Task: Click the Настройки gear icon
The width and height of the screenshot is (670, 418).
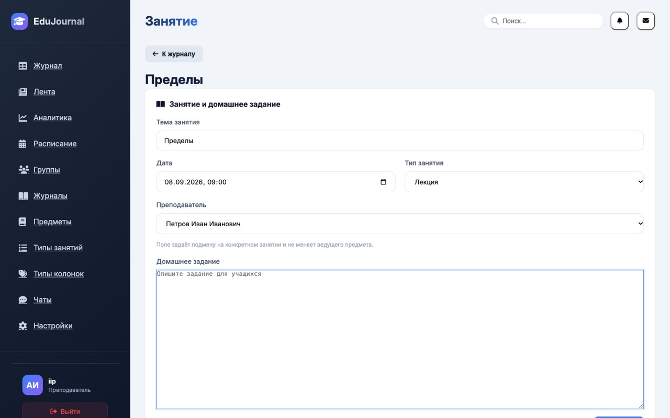Action: pyautogui.click(x=23, y=326)
